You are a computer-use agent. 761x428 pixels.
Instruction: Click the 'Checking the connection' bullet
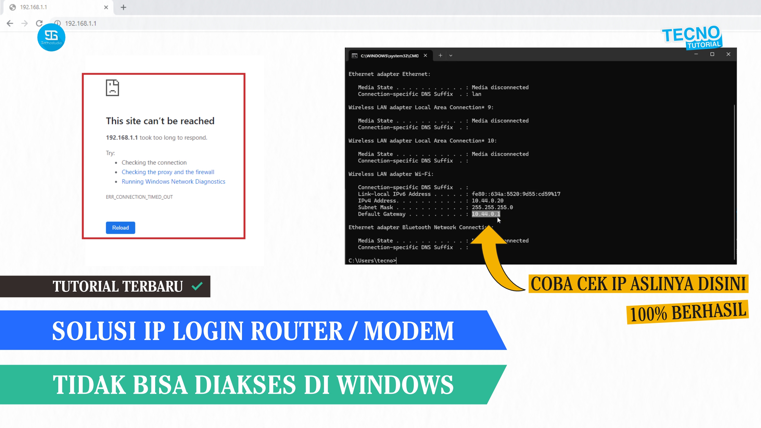[x=154, y=163]
